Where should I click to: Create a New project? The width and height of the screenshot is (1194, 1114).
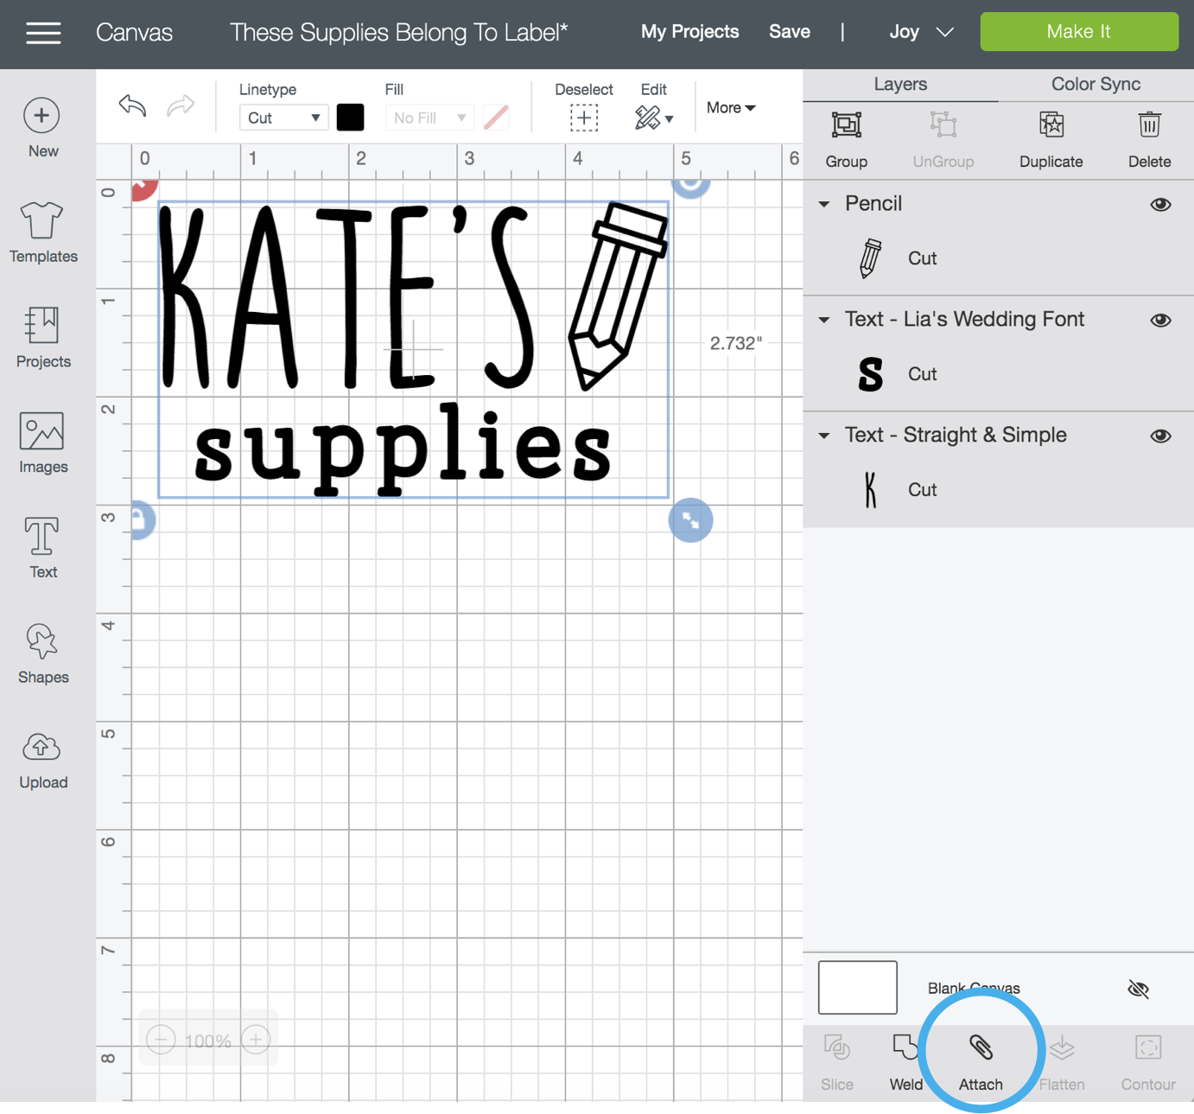tap(43, 128)
